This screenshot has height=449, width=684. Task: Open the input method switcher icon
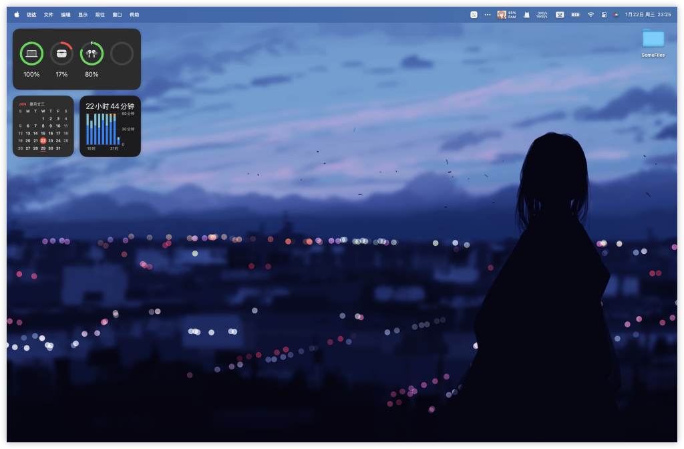tap(559, 15)
